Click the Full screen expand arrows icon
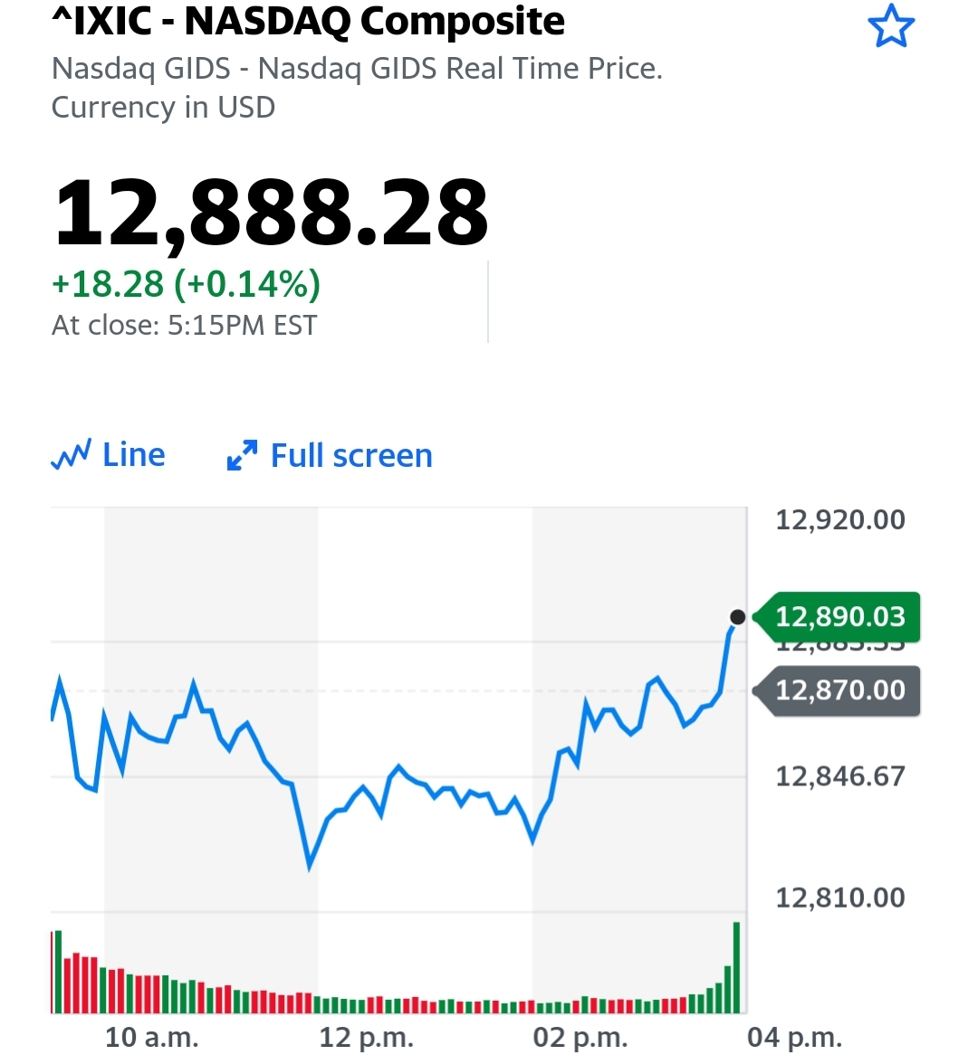Screen dimensions: 978x1055 (242, 455)
